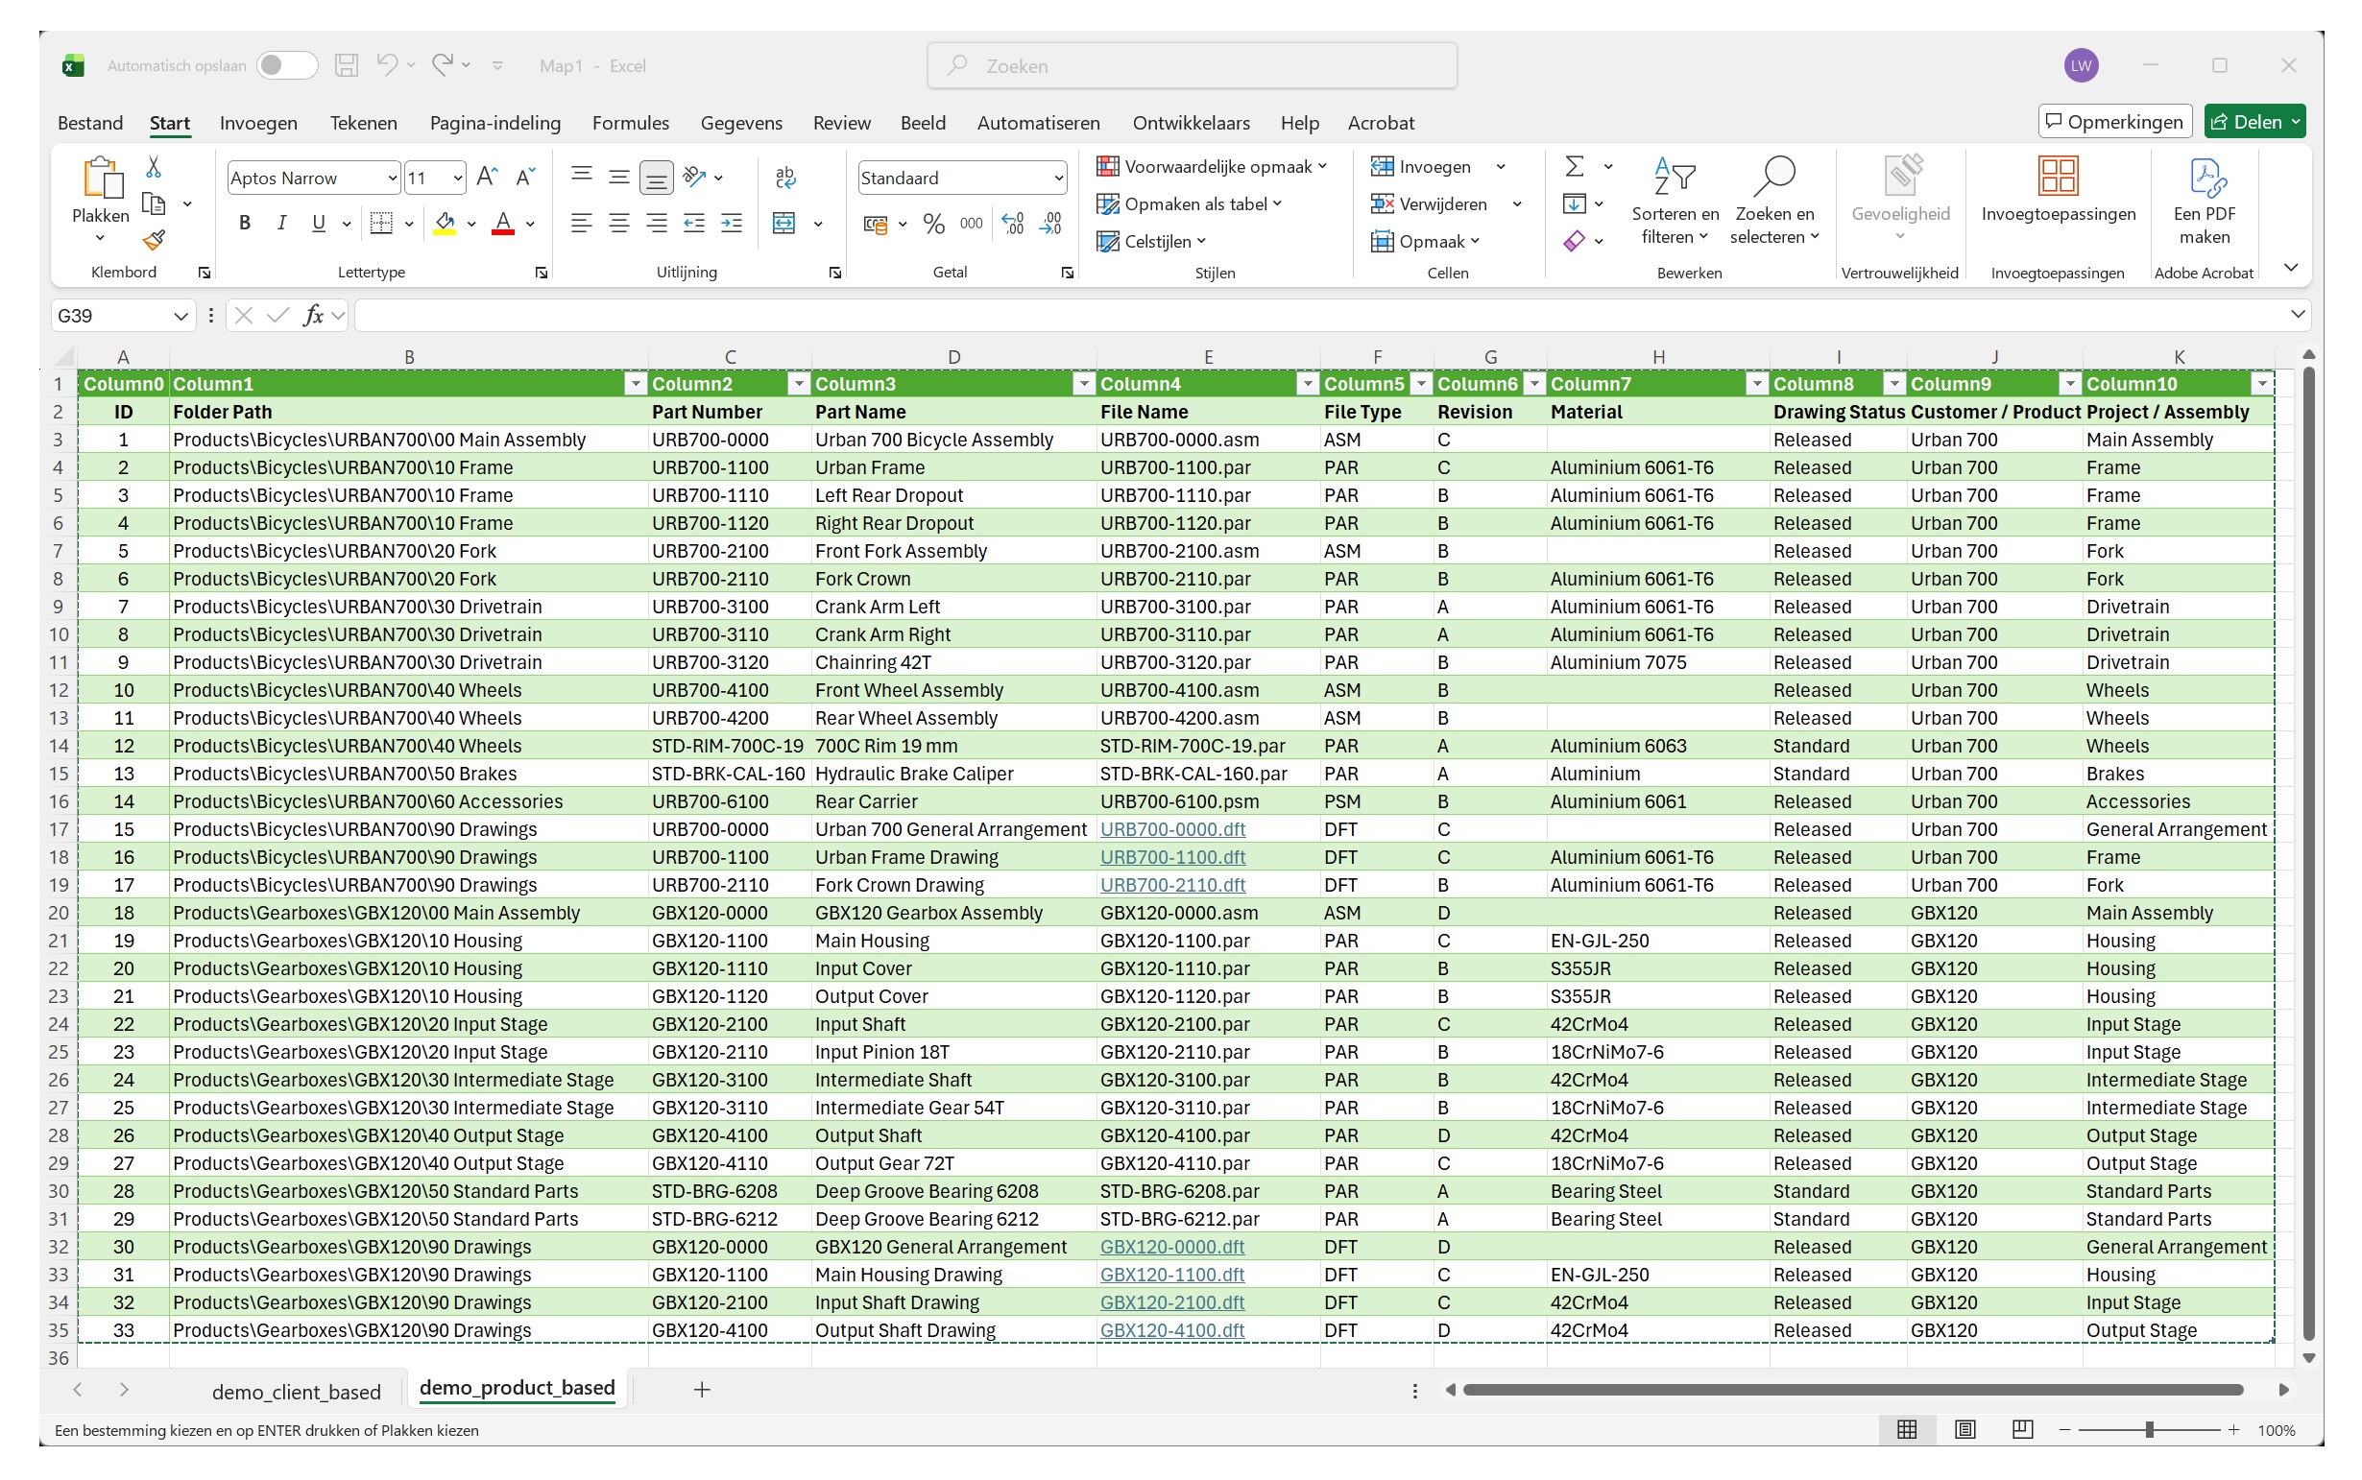The image size is (2362, 1480).
Task: Expand the formula bar chevron
Action: click(2298, 315)
